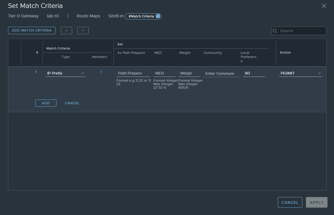334x215 pixels.
Task: Click the # column header
Action: (37, 52)
